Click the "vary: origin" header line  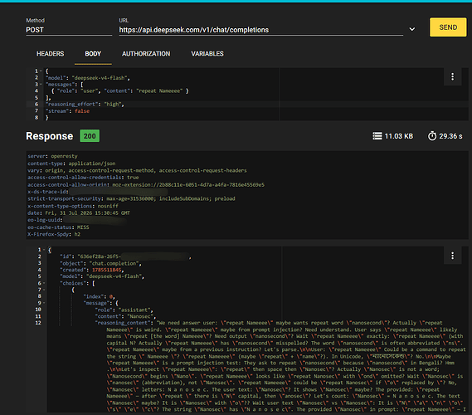point(137,170)
